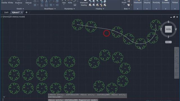The image size is (180, 101).
Task: Click the block editor icon above attributes
Action: [129, 1]
